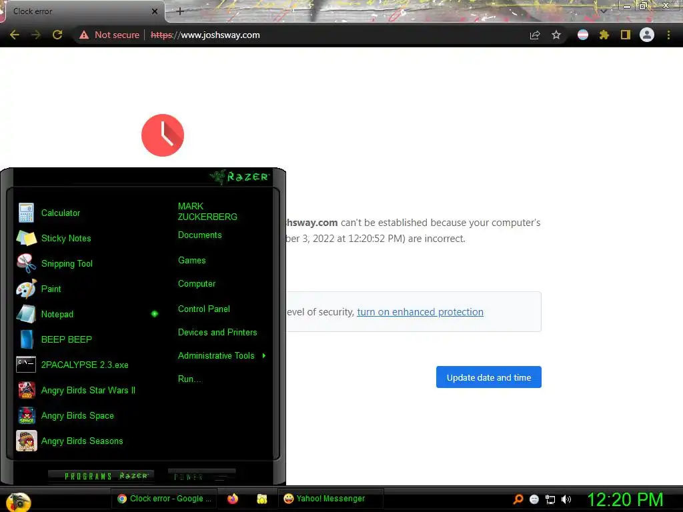
Task: Launch Angry Birds Star Wars II icon
Action: tap(26, 390)
